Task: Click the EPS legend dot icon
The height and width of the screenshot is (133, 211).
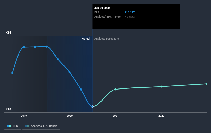Action: coord(9,126)
